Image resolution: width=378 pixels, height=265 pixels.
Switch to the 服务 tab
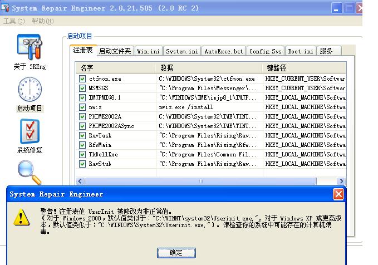pyautogui.click(x=329, y=51)
